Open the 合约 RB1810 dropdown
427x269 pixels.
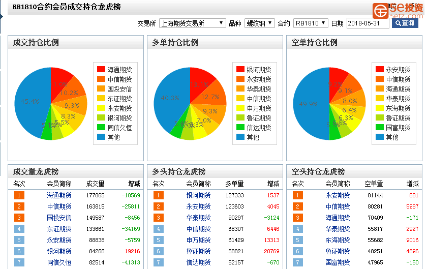[x=311, y=23]
